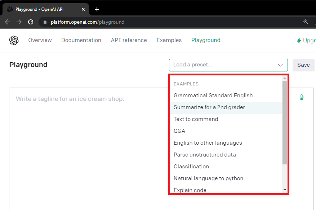The width and height of the screenshot is (316, 210).
Task: Reload the page with the refresh icon
Action: click(x=31, y=22)
